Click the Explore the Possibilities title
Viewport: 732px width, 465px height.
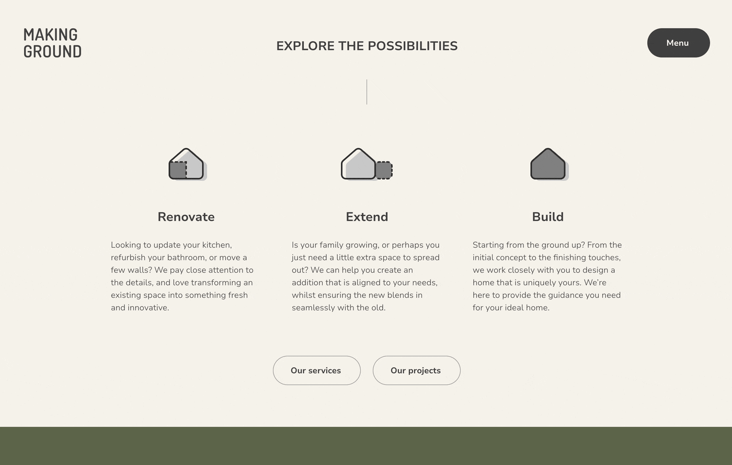point(367,46)
